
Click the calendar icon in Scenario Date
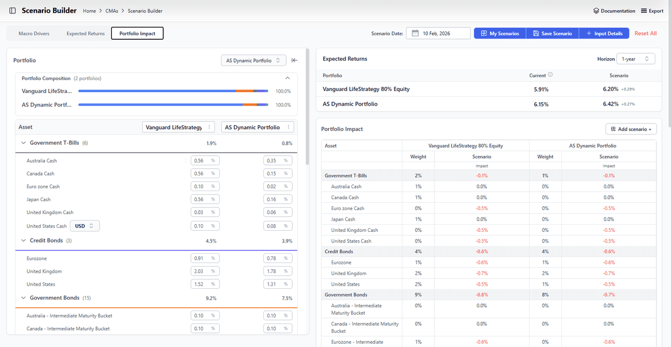[x=415, y=34]
